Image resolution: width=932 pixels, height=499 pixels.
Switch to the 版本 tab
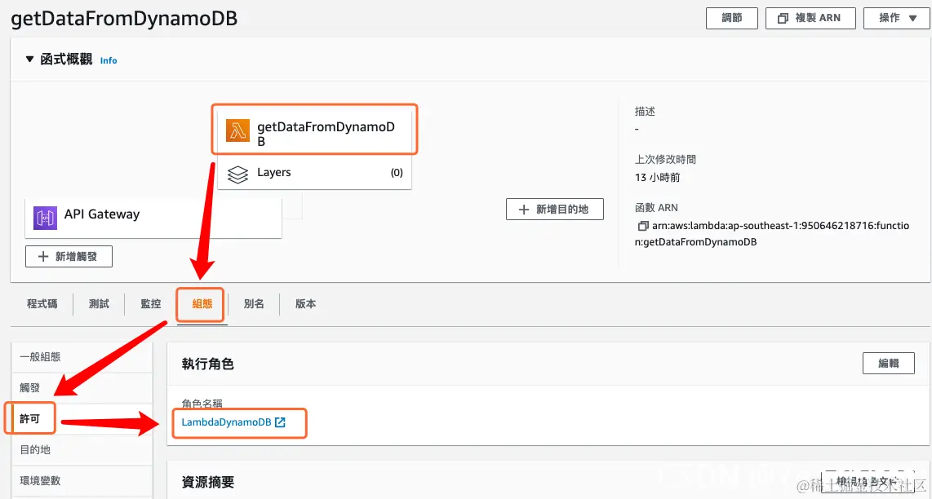(x=305, y=303)
